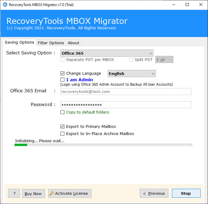208x204 pixels.
Task: Click the Activate License button
Action: tap(70, 193)
